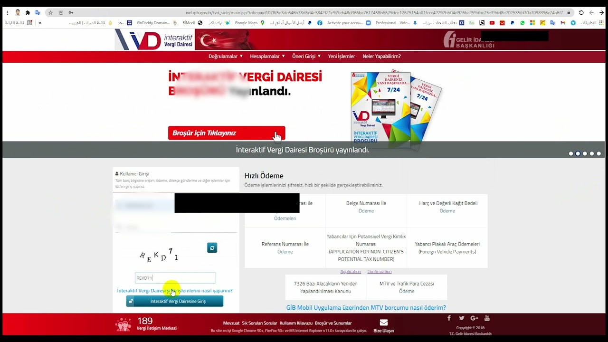Open the Microsoft colored squares bookmark
This screenshot has width=608, height=342.
pyautogui.click(x=532, y=23)
